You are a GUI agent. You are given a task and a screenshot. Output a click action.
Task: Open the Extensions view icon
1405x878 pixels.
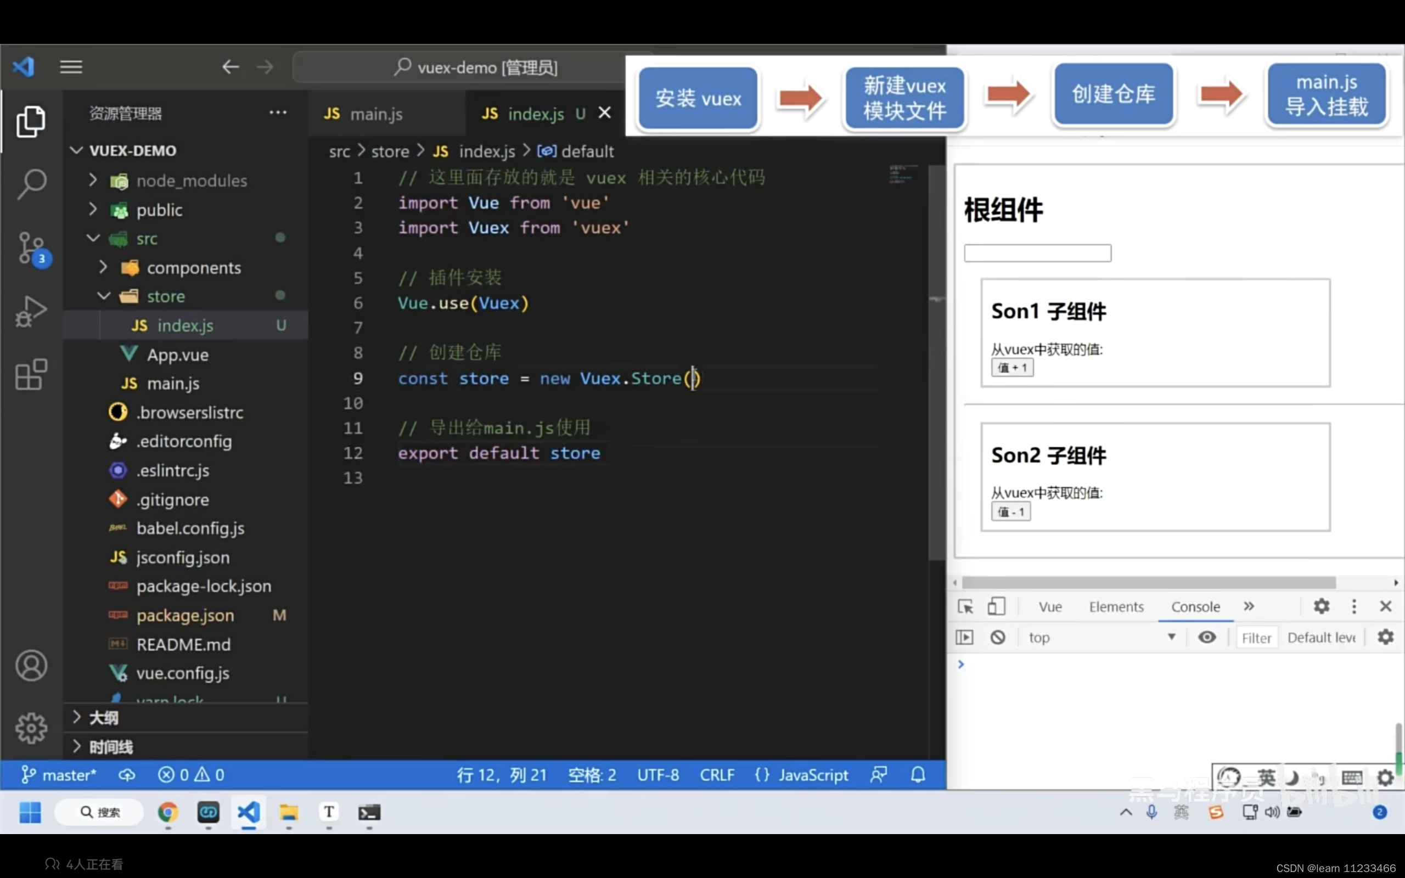[31, 375]
